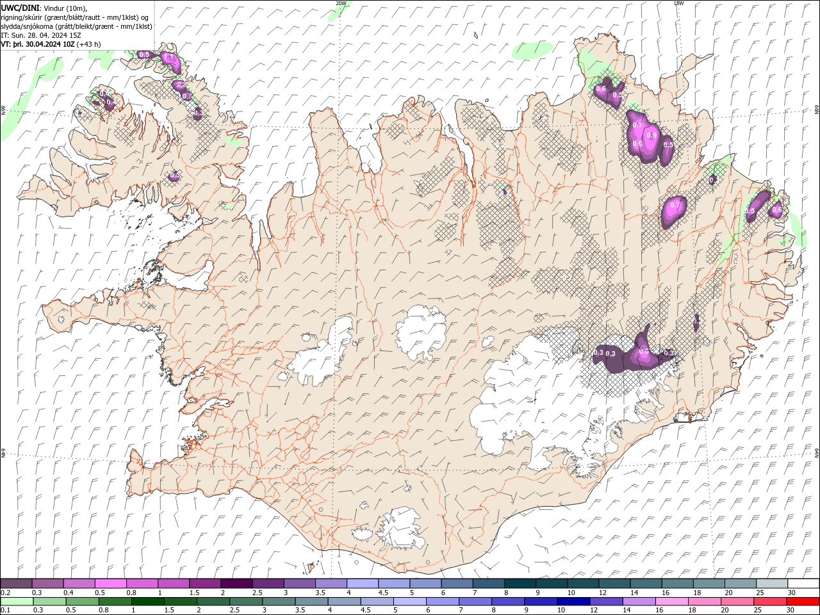Click the UWC/DINI title text
This screenshot has height=615, width=820.
[22, 8]
